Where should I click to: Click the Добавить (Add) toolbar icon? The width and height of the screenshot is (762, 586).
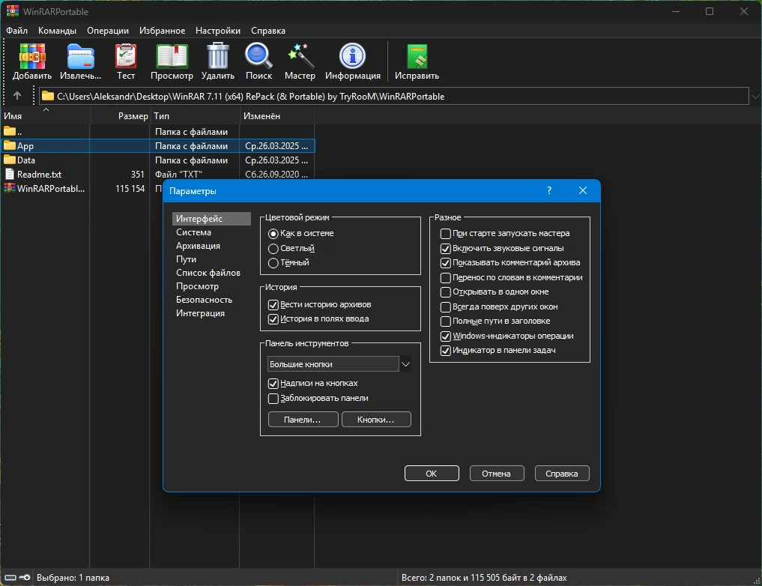coord(32,56)
